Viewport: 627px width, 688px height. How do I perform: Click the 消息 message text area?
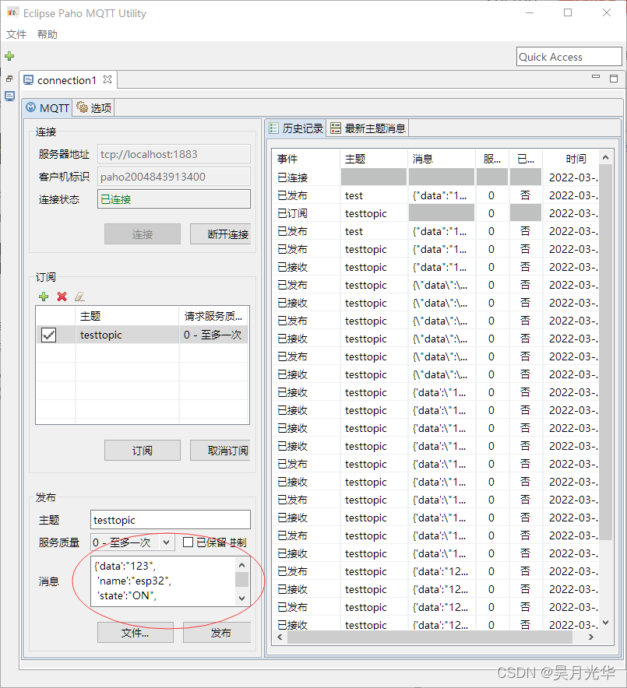[x=163, y=581]
